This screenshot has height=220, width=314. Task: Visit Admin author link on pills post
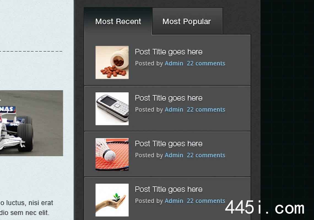pyautogui.click(x=174, y=64)
